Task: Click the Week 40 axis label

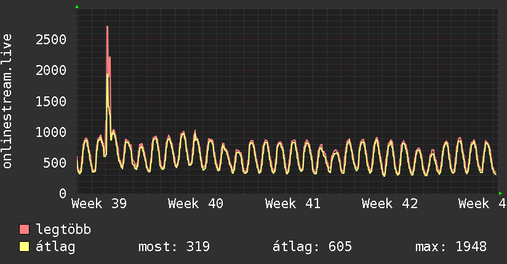Action: 195,204
